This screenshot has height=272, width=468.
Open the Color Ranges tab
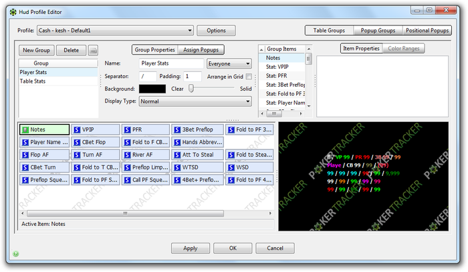click(x=404, y=48)
